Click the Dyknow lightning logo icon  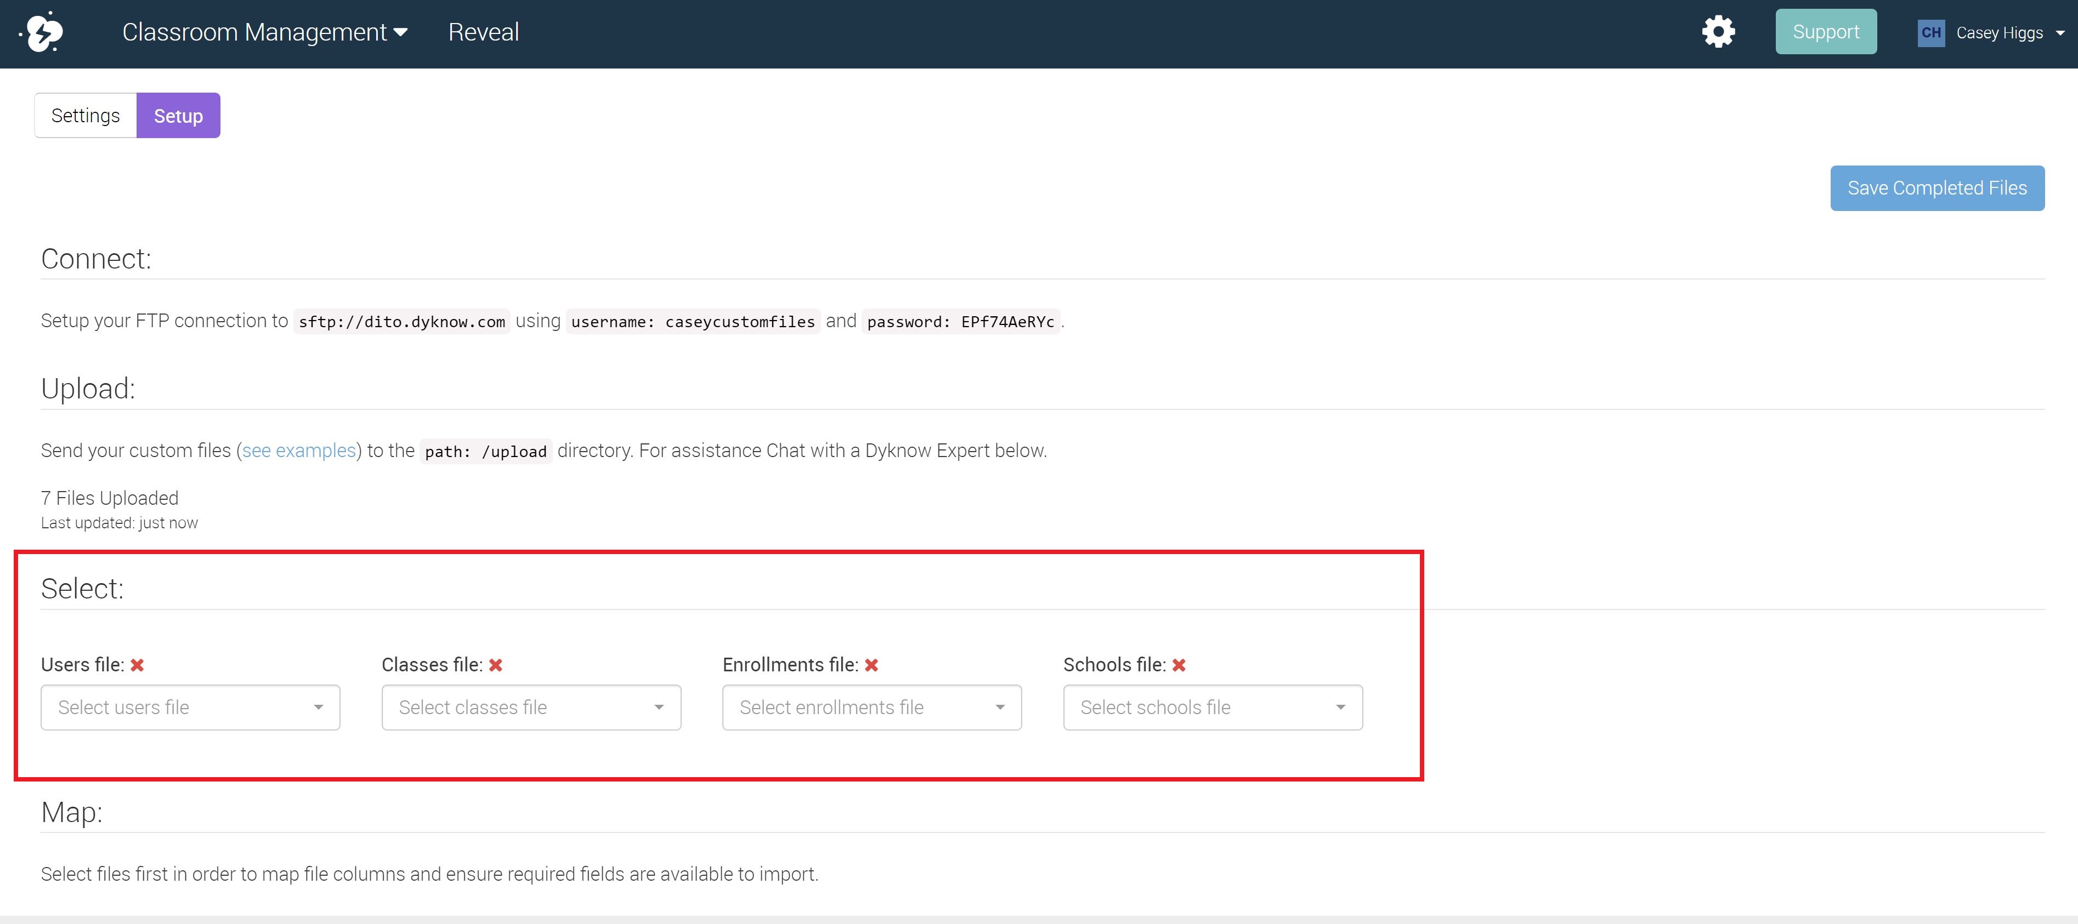tap(41, 32)
